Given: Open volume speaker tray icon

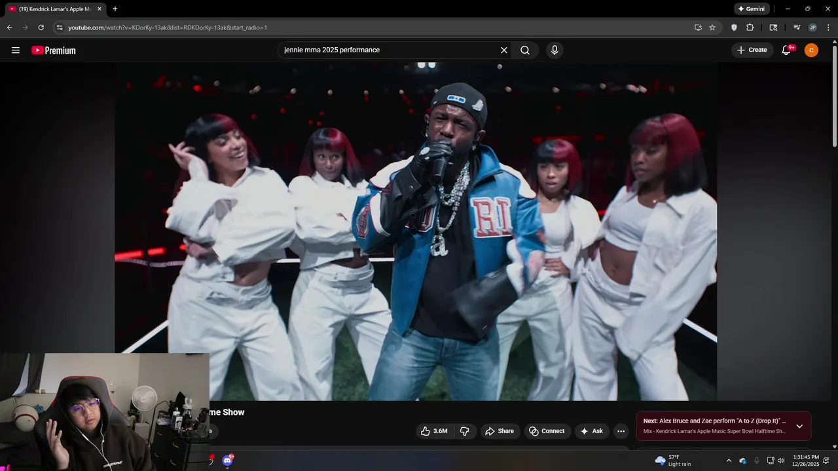Looking at the screenshot, I should 780,461.
